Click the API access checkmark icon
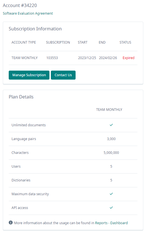The width and height of the screenshot is (152, 236). click(x=111, y=208)
